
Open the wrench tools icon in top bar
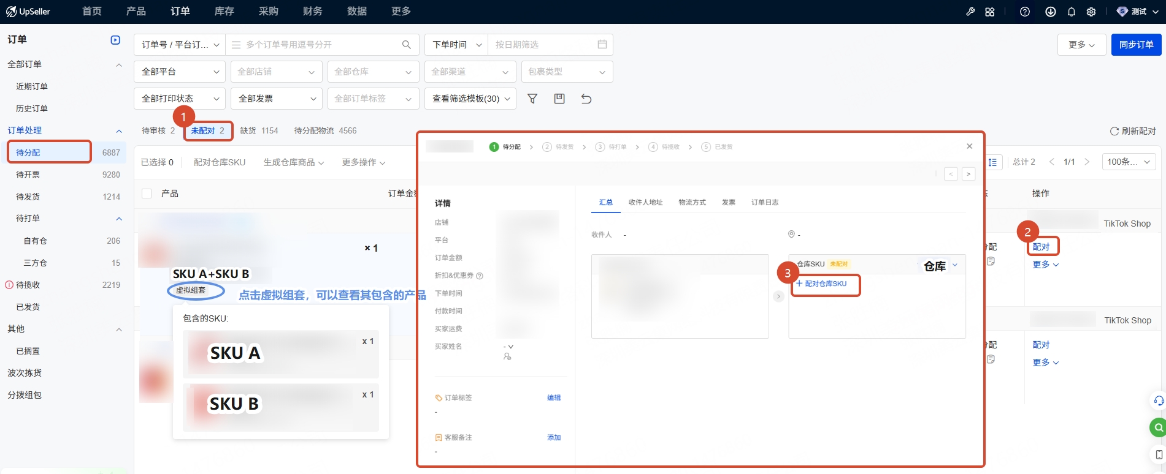[x=970, y=12]
